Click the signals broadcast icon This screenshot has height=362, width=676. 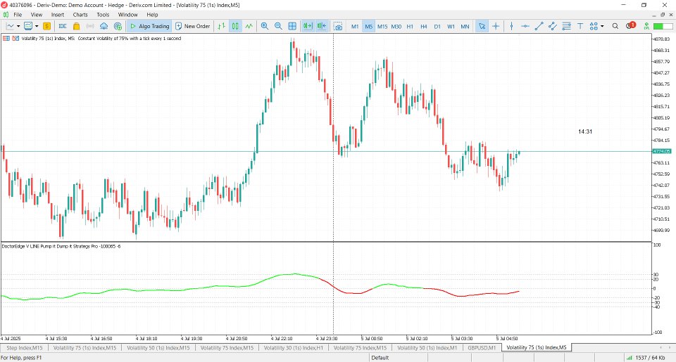[x=90, y=26]
